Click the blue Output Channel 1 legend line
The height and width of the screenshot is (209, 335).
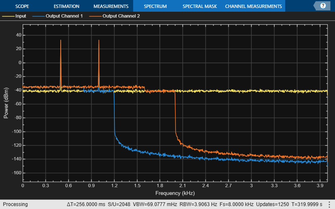(x=39, y=16)
